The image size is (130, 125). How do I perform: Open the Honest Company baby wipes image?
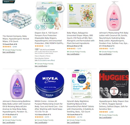pyautogui.click(x=17, y=19)
